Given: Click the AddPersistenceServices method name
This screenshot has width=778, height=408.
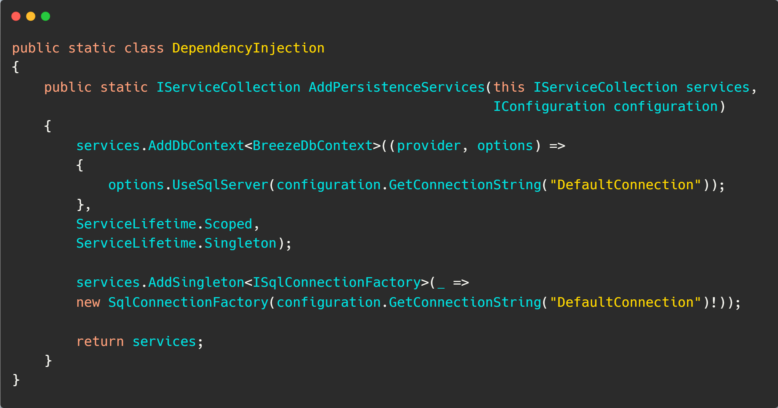Looking at the screenshot, I should (x=397, y=87).
